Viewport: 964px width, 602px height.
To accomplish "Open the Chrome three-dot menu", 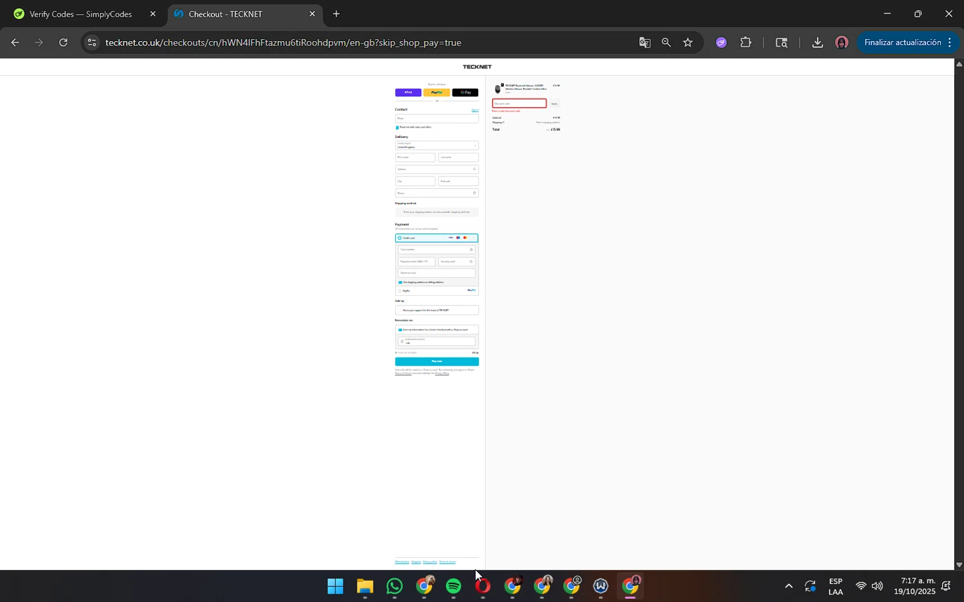I will tap(950, 42).
